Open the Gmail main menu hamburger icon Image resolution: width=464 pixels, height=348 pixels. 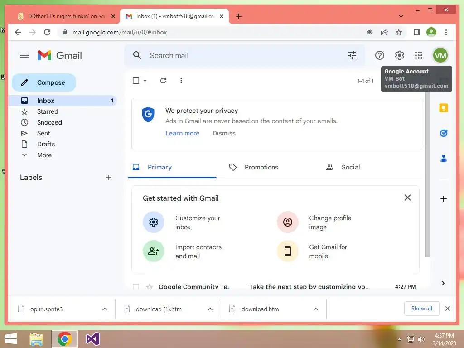[24, 55]
